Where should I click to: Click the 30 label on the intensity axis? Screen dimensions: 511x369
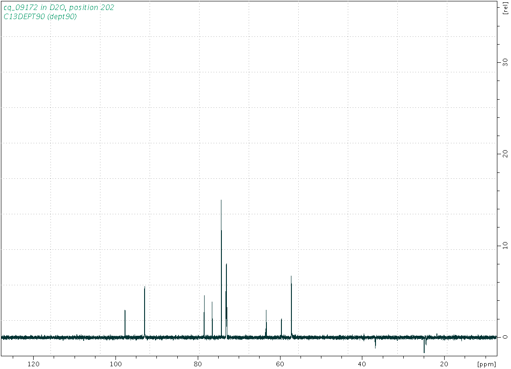[505, 62]
